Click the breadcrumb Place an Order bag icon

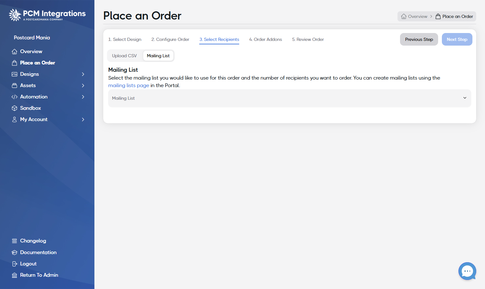(x=438, y=16)
